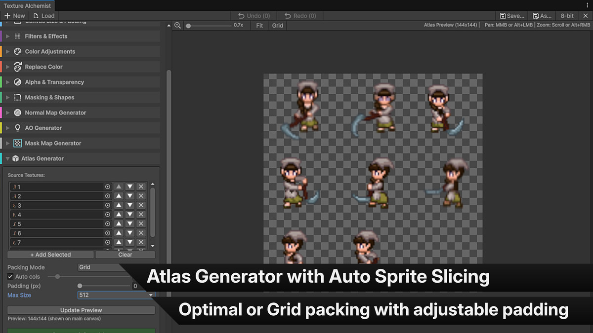Click the Clear button
The width and height of the screenshot is (593, 333).
tap(125, 255)
